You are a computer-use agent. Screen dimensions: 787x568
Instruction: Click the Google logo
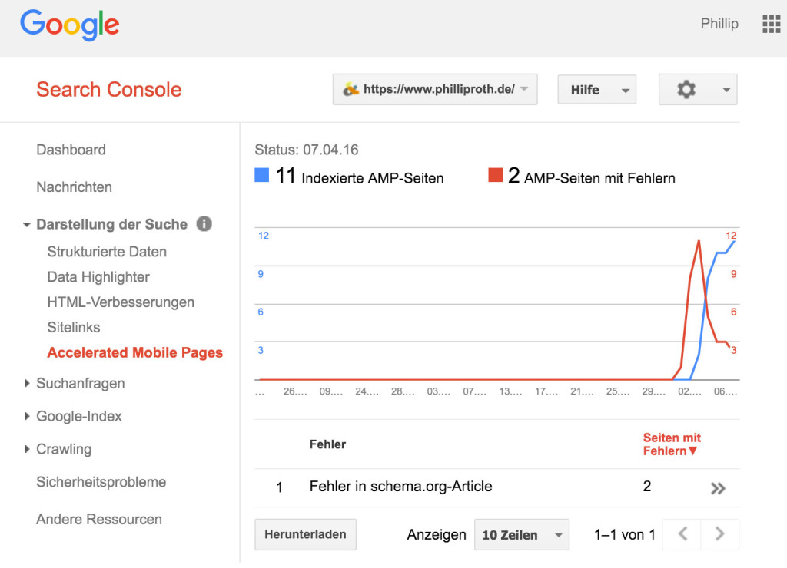pyautogui.click(x=70, y=25)
